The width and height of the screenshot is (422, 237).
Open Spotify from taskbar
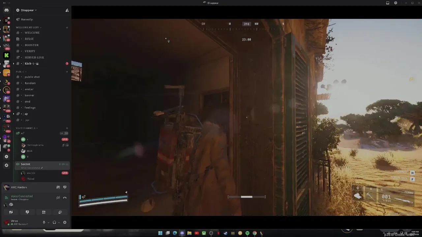click(247, 233)
